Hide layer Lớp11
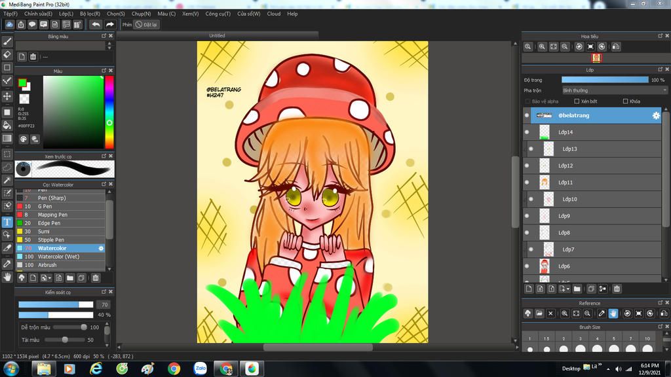671x377 pixels. pyautogui.click(x=527, y=183)
